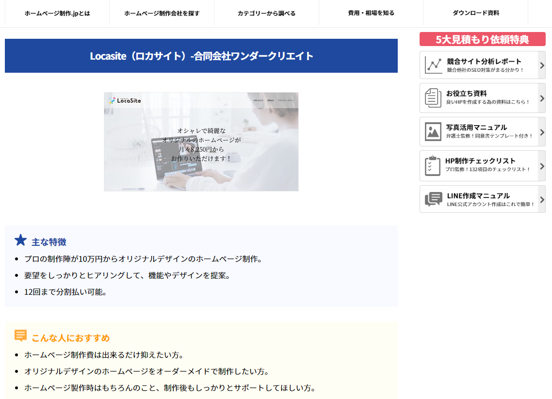Click the 5大見積もり依頼特典 red banner

click(482, 39)
